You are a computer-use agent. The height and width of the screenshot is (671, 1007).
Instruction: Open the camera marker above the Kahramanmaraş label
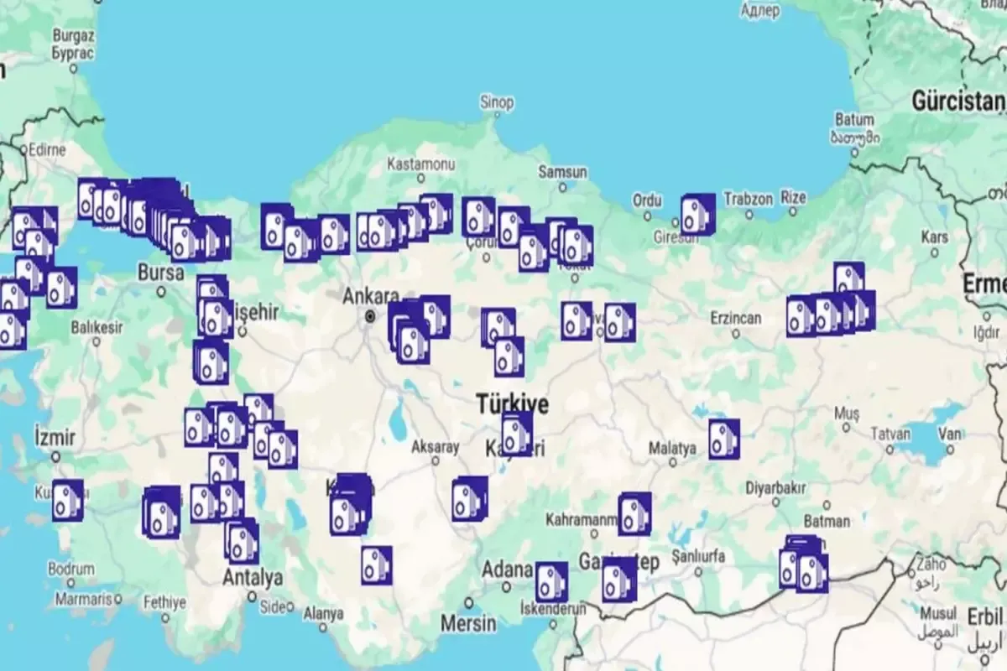pyautogui.click(x=634, y=513)
